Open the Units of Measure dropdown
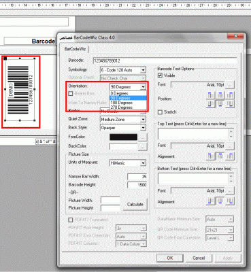Screen dimensions: 251x272 coord(143,163)
